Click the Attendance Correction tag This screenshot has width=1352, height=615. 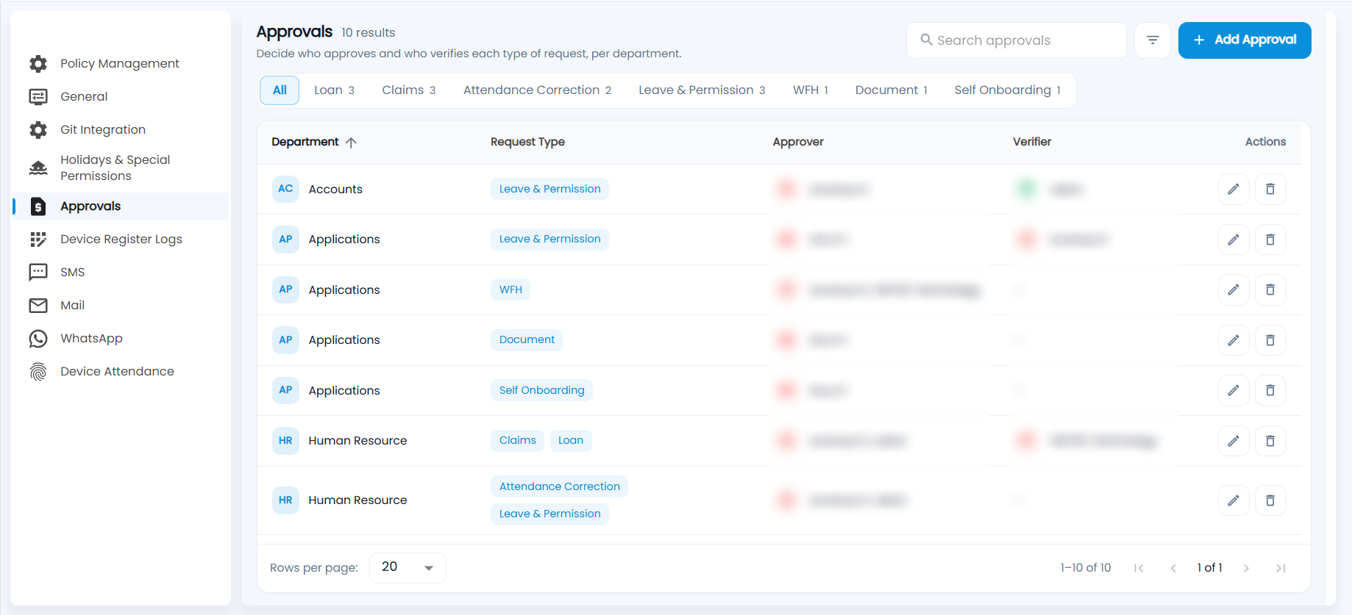point(559,486)
